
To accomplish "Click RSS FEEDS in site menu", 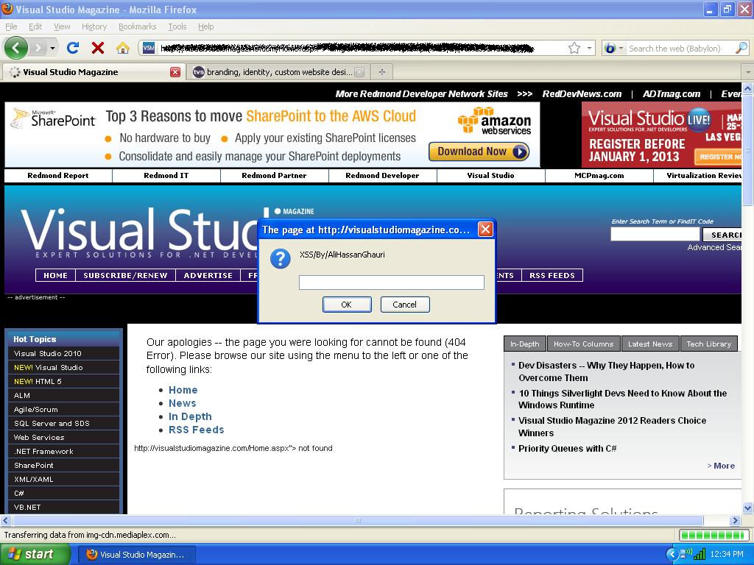I will pos(552,275).
